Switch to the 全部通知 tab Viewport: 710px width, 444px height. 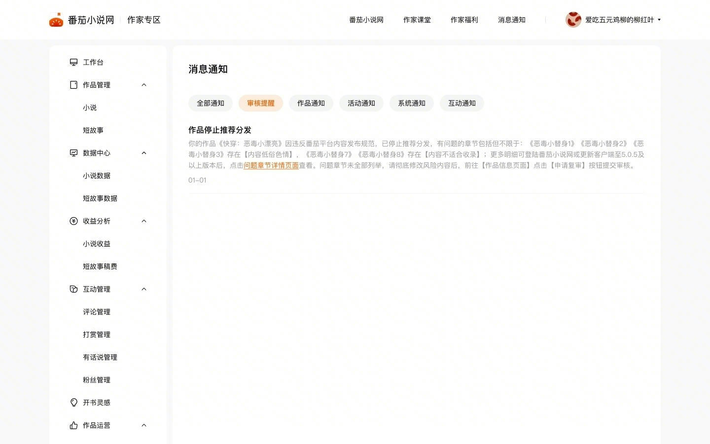coord(211,103)
